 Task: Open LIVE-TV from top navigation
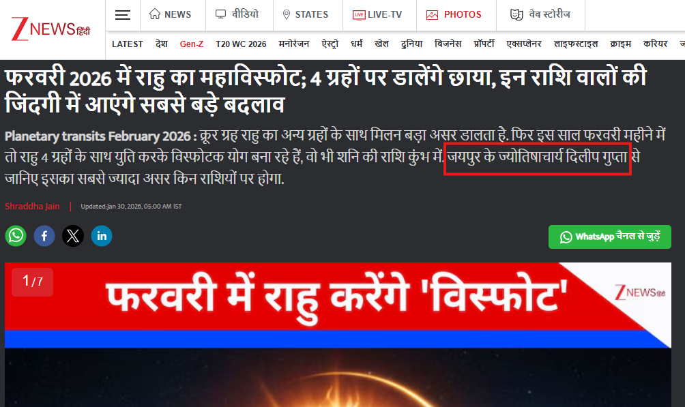pyautogui.click(x=377, y=15)
